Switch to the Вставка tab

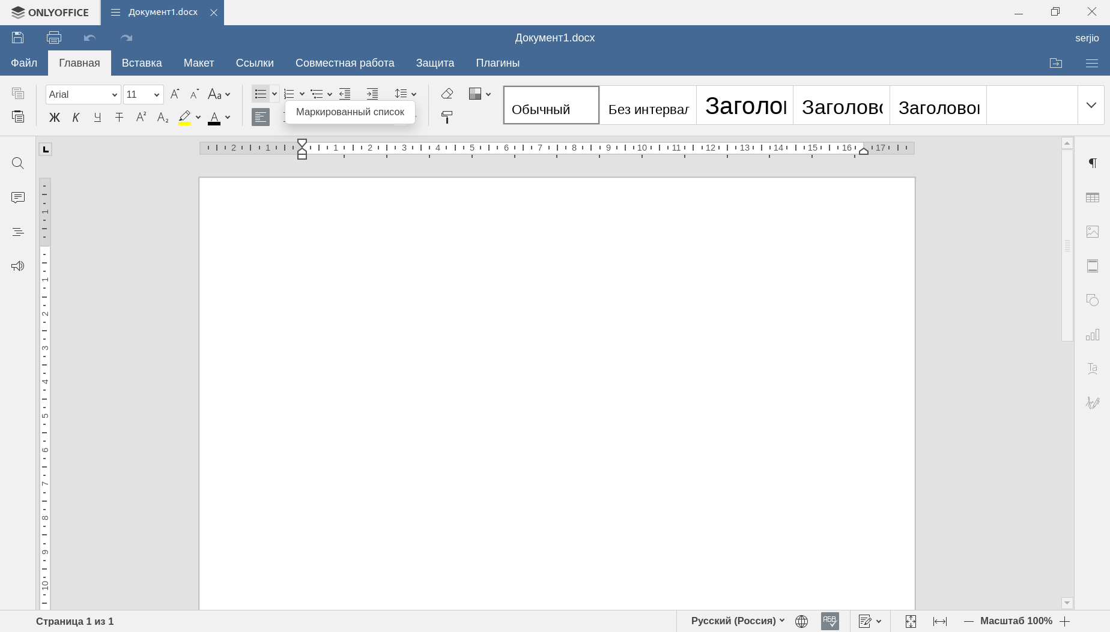click(142, 63)
